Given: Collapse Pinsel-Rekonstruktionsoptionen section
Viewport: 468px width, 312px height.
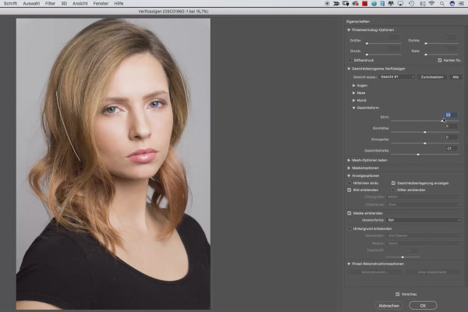Looking at the screenshot, I should [x=349, y=264].
